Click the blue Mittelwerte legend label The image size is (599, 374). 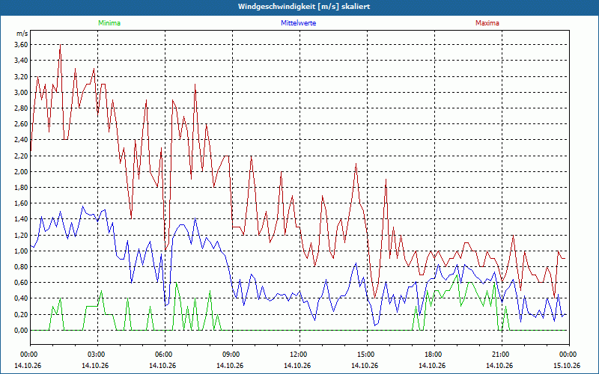point(298,23)
